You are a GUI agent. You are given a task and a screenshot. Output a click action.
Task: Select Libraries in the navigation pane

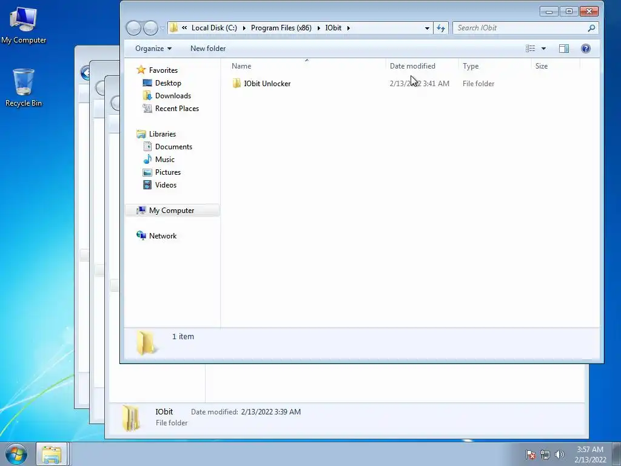point(163,134)
